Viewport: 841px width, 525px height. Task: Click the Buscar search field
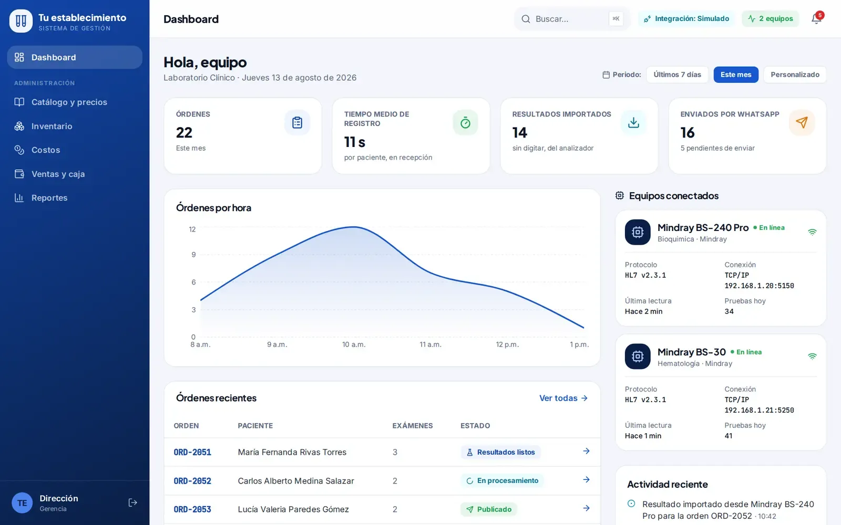(x=571, y=19)
